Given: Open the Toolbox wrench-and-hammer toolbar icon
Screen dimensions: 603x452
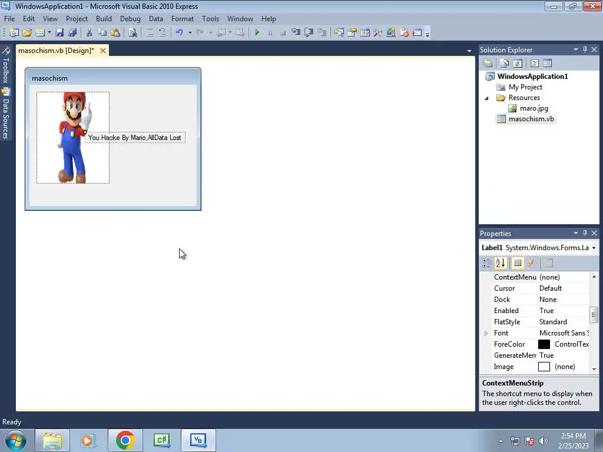Looking at the screenshot, I should [377, 33].
